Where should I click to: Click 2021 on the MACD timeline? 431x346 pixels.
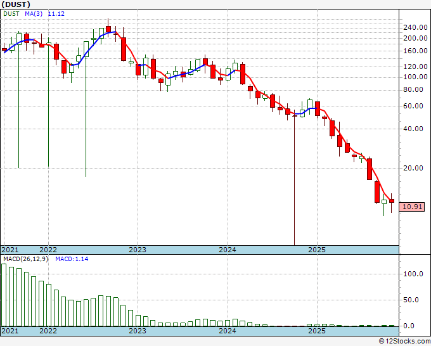pos(10,331)
